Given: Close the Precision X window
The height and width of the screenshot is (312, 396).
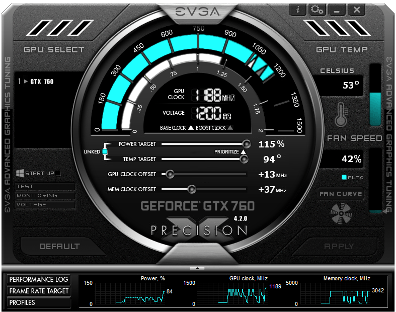Looking at the screenshot, I should click(x=357, y=10).
